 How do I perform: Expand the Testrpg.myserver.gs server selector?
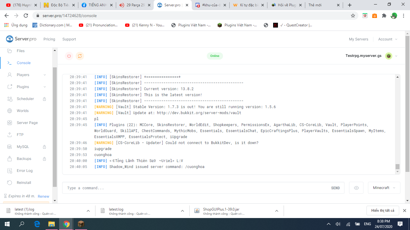pyautogui.click(x=396, y=56)
